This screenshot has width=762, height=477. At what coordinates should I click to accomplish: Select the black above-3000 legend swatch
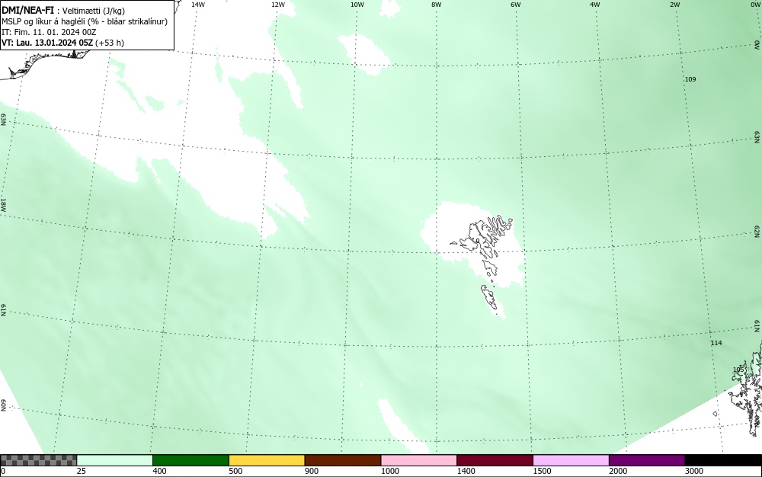pos(723,460)
